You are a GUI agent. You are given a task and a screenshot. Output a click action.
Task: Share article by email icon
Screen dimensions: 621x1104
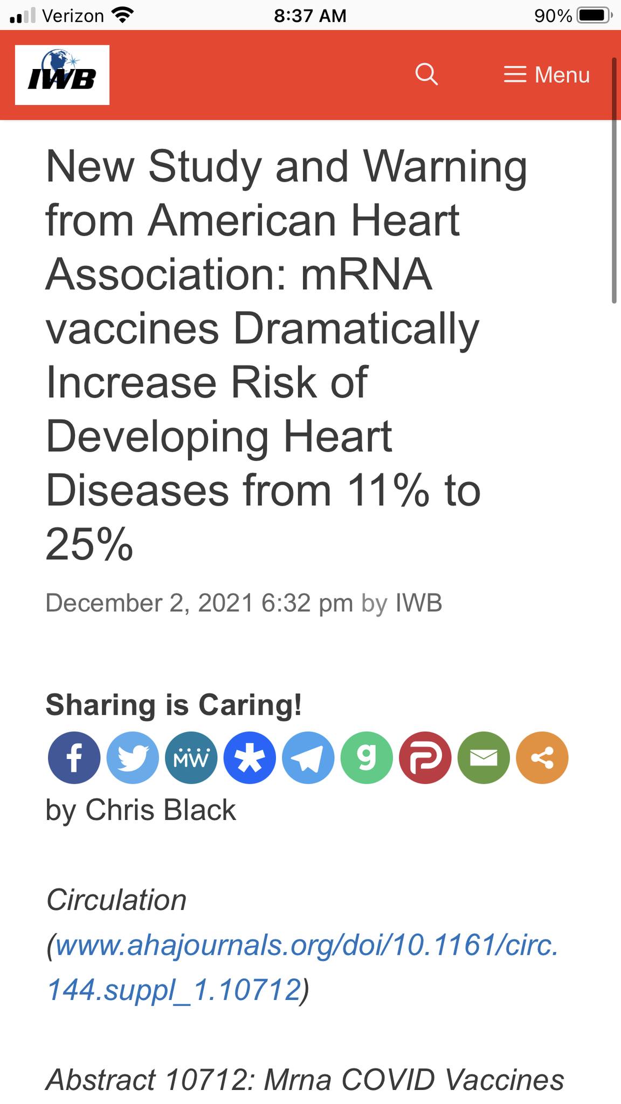pos(484,757)
